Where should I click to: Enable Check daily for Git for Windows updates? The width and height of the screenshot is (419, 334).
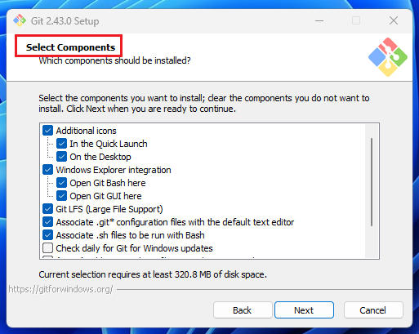[x=47, y=248]
